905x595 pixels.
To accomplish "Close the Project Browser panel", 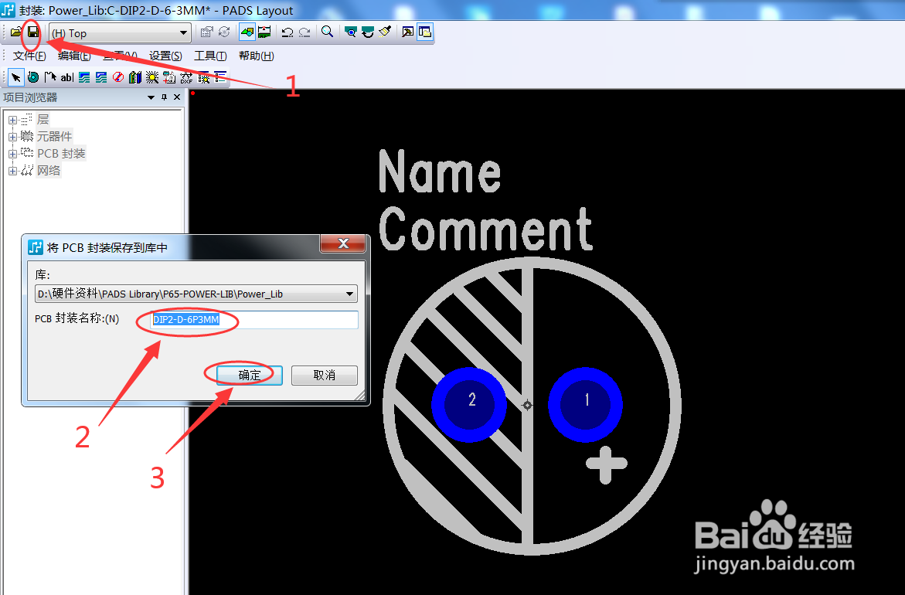I will [177, 97].
